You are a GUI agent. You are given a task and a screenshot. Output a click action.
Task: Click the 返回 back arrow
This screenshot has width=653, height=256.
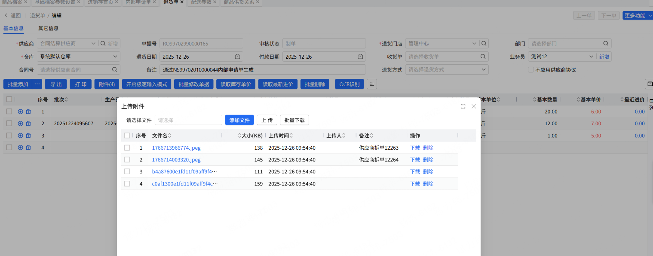[x=6, y=15]
